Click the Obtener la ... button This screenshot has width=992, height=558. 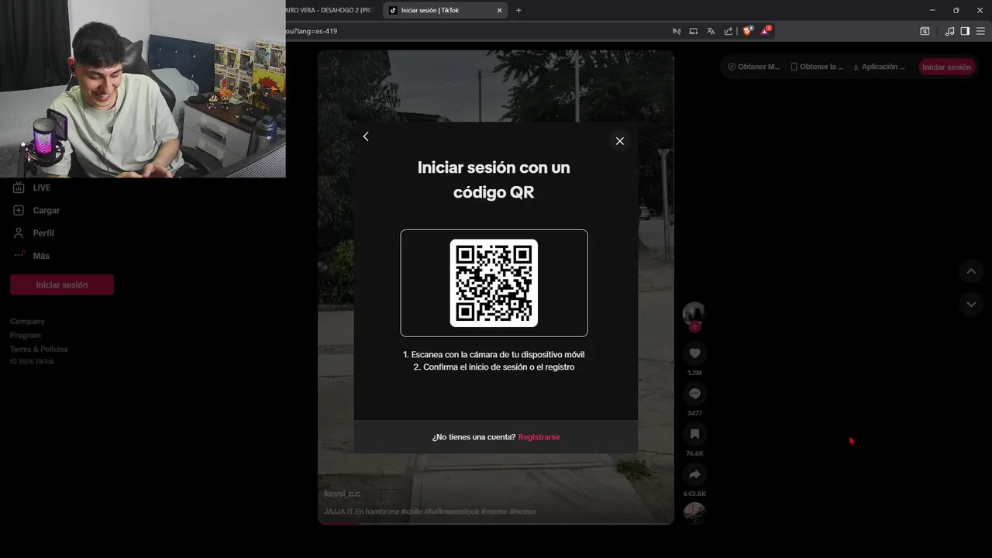[x=817, y=67]
